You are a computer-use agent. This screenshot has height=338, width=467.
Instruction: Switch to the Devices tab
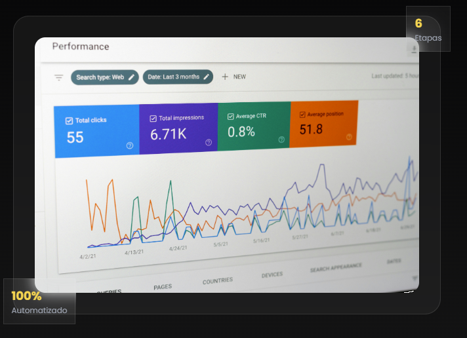(x=272, y=274)
